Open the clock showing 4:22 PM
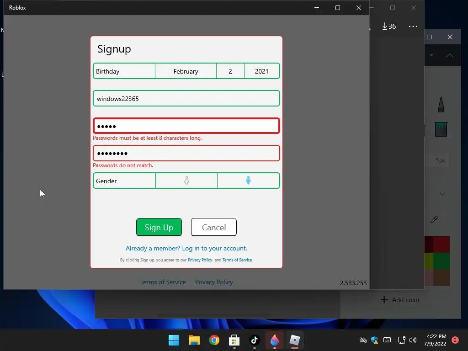The width and height of the screenshot is (468, 351). click(x=435, y=340)
